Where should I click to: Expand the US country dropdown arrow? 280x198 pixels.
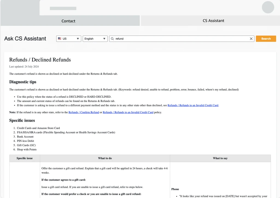78,39
